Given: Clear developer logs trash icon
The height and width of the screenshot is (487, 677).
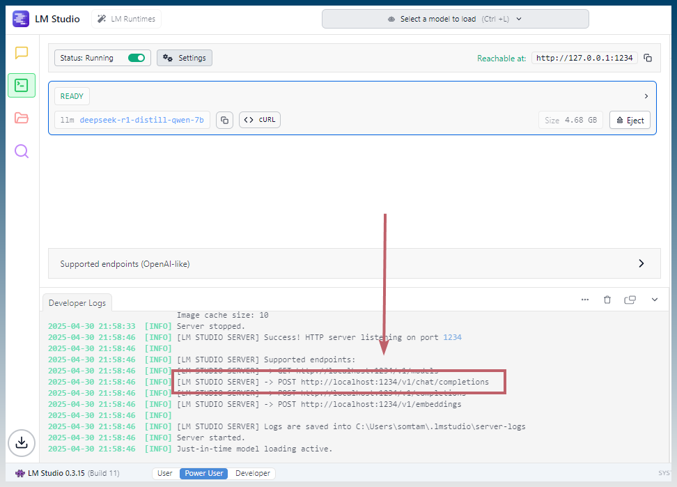Looking at the screenshot, I should (x=607, y=300).
